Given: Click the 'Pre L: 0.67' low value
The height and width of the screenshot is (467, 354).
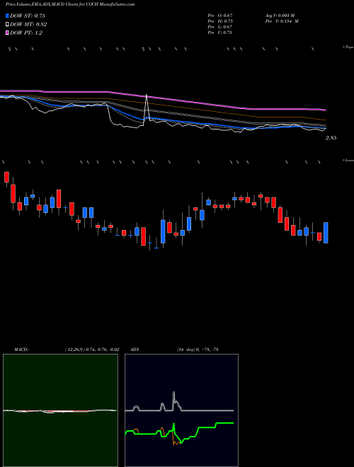Looking at the screenshot, I should pyautogui.click(x=220, y=27).
